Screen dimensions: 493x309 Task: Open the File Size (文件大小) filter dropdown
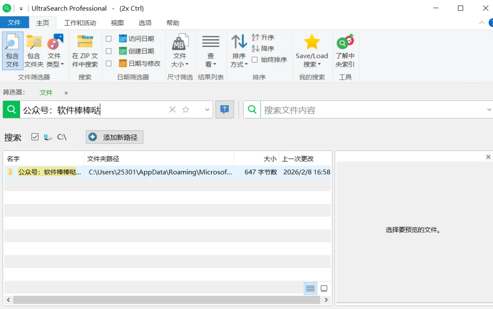(180, 51)
